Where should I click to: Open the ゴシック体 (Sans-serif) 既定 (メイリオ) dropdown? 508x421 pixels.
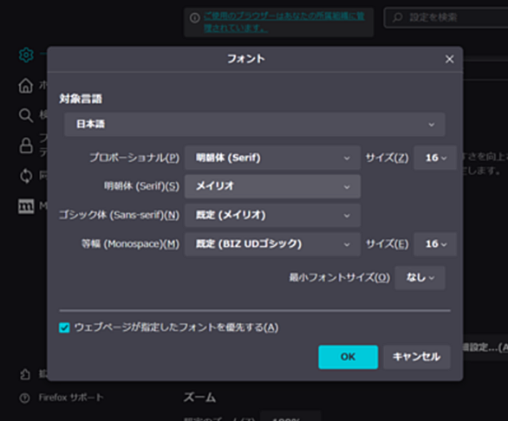[272, 216]
